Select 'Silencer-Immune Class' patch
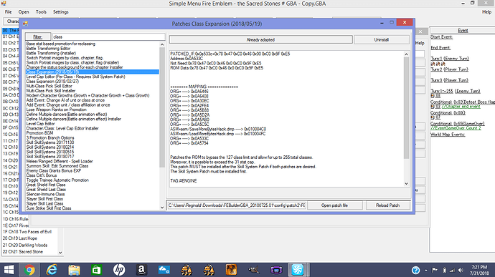Image resolution: width=495 pixels, height=277 pixels. click(x=45, y=194)
